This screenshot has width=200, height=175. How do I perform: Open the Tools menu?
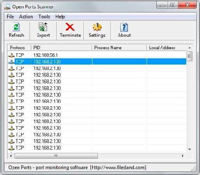tap(44, 17)
